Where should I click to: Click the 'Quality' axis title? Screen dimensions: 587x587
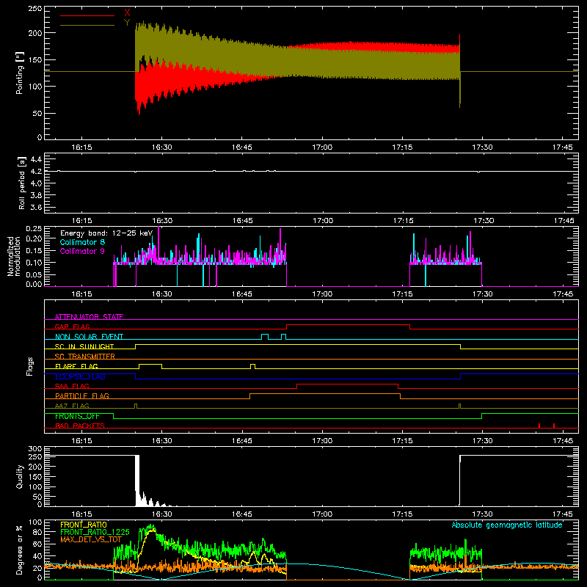20,476
